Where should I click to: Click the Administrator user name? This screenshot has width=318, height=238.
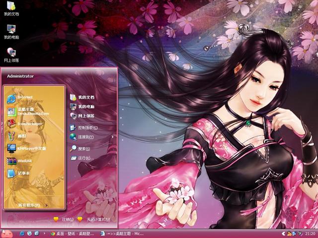point(20,76)
